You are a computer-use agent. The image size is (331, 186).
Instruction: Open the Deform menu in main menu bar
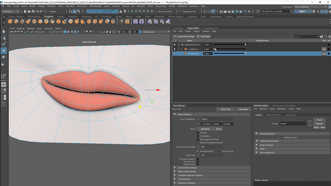125,6
